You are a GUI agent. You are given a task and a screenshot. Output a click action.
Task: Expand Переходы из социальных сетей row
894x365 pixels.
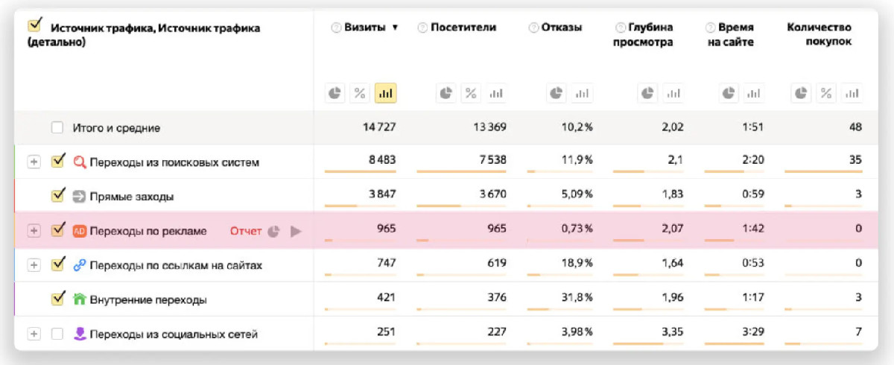34,334
